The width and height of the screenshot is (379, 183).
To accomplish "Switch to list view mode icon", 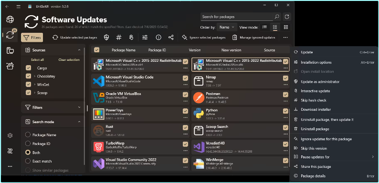I will (x=264, y=27).
